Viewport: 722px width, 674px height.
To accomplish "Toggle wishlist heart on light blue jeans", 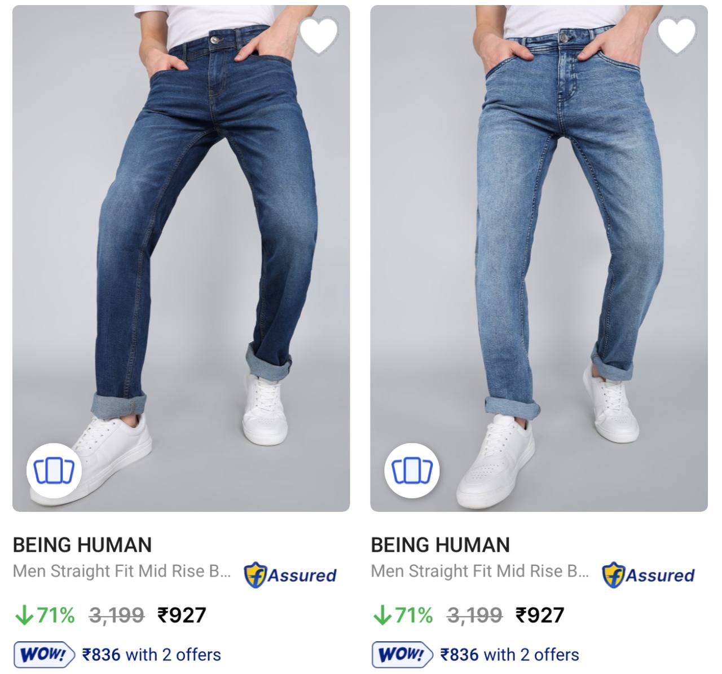I will pos(677,35).
